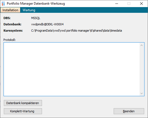The image size is (148, 118).
Task: Click the Kurssystem timedata path text
Action: pyautogui.click(x=77, y=31)
